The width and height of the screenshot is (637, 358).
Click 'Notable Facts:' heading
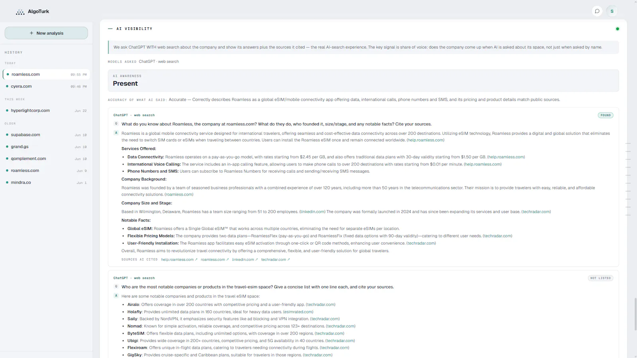(136, 220)
